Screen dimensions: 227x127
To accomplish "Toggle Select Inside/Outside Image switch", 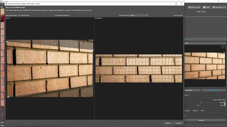I will pyautogui.click(x=19, y=16).
